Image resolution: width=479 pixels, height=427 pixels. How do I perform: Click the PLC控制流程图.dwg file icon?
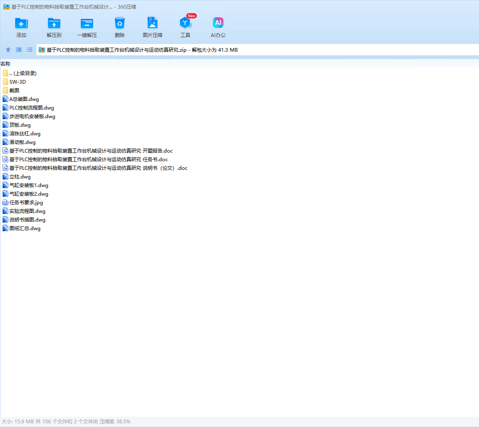point(5,107)
